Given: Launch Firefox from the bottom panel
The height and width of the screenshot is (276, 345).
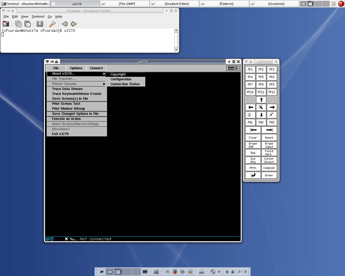Looking at the screenshot, I should (x=175, y=272).
